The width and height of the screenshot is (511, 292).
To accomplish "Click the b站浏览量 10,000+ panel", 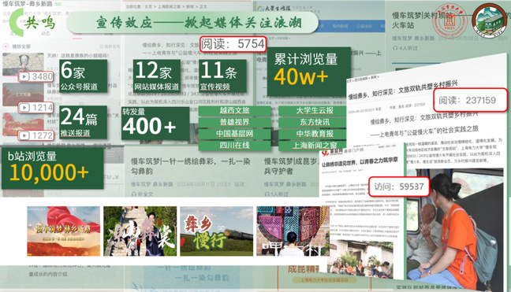I will point(53,168).
